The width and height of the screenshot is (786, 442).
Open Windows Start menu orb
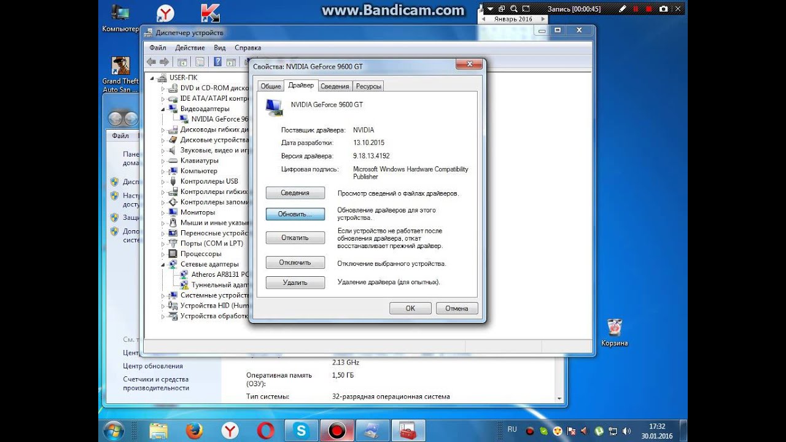(x=115, y=430)
